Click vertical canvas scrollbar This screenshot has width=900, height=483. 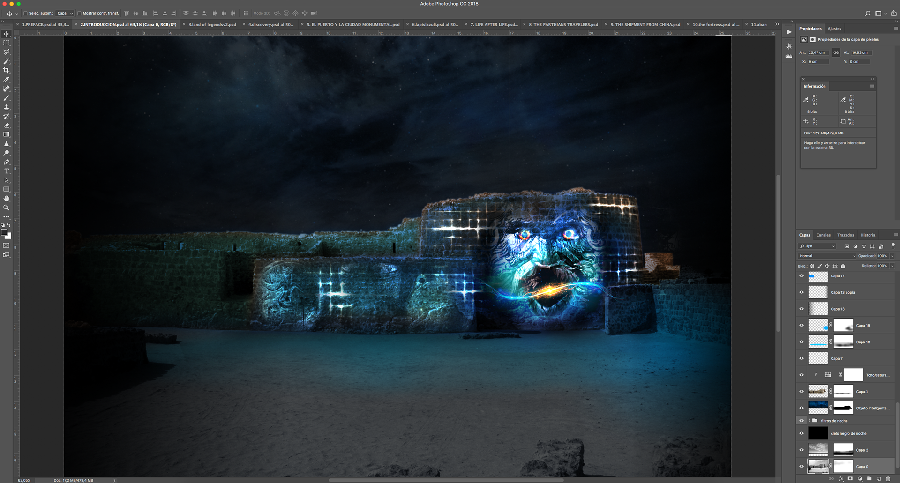(x=778, y=253)
